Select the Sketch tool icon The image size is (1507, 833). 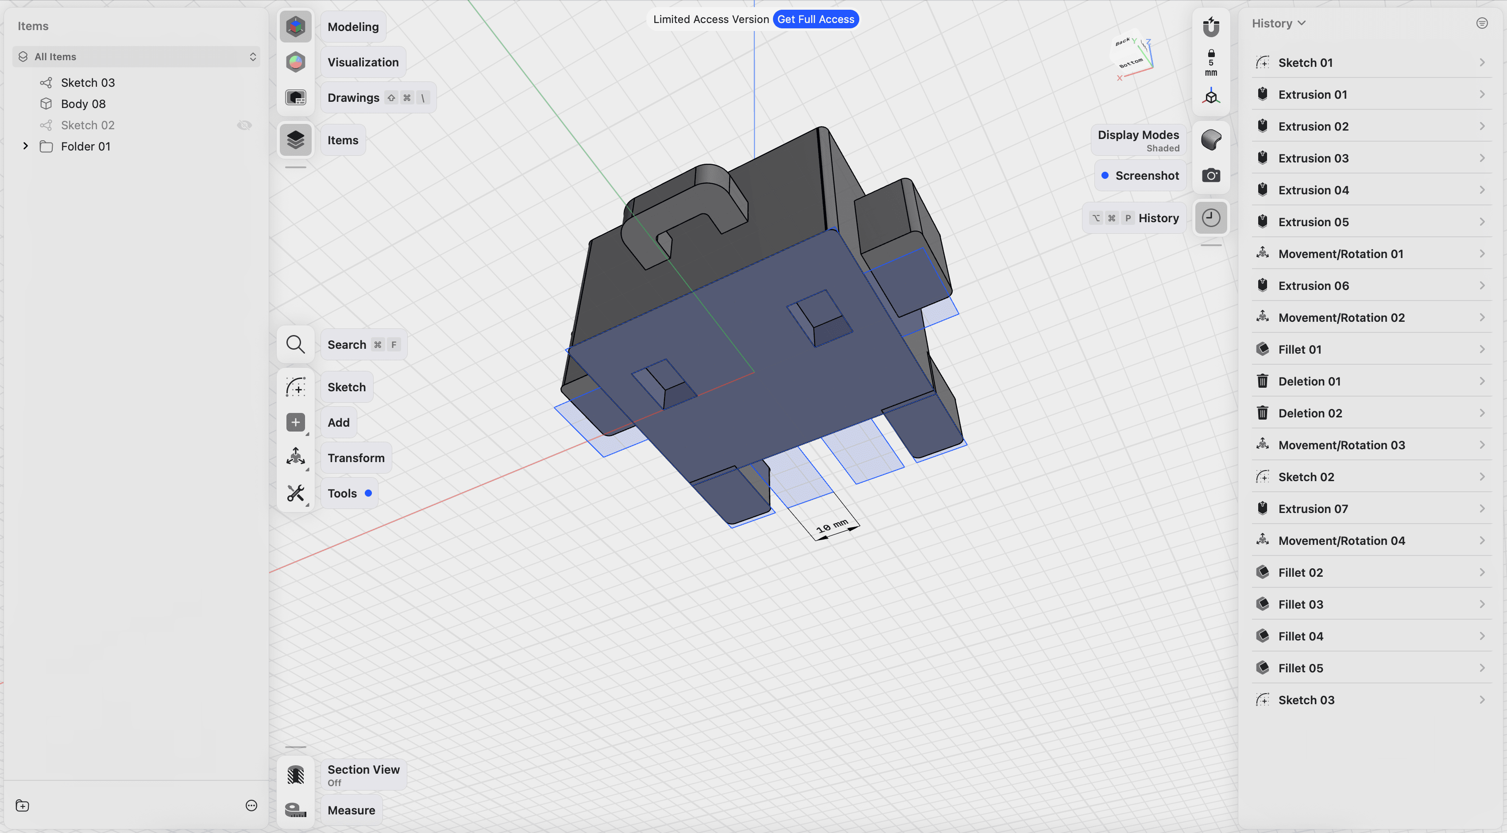[x=295, y=387]
